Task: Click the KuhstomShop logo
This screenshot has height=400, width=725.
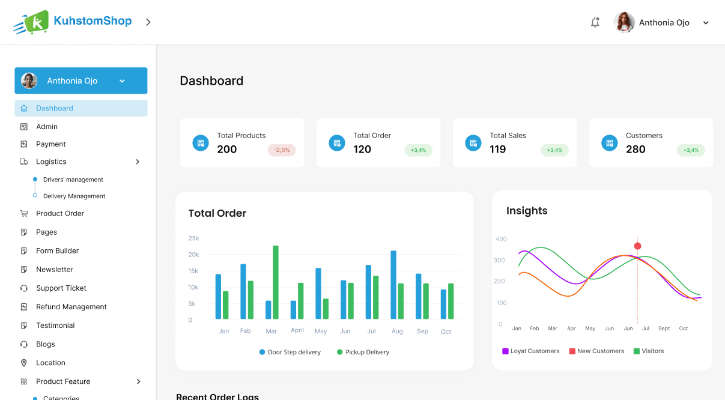Action: [73, 22]
